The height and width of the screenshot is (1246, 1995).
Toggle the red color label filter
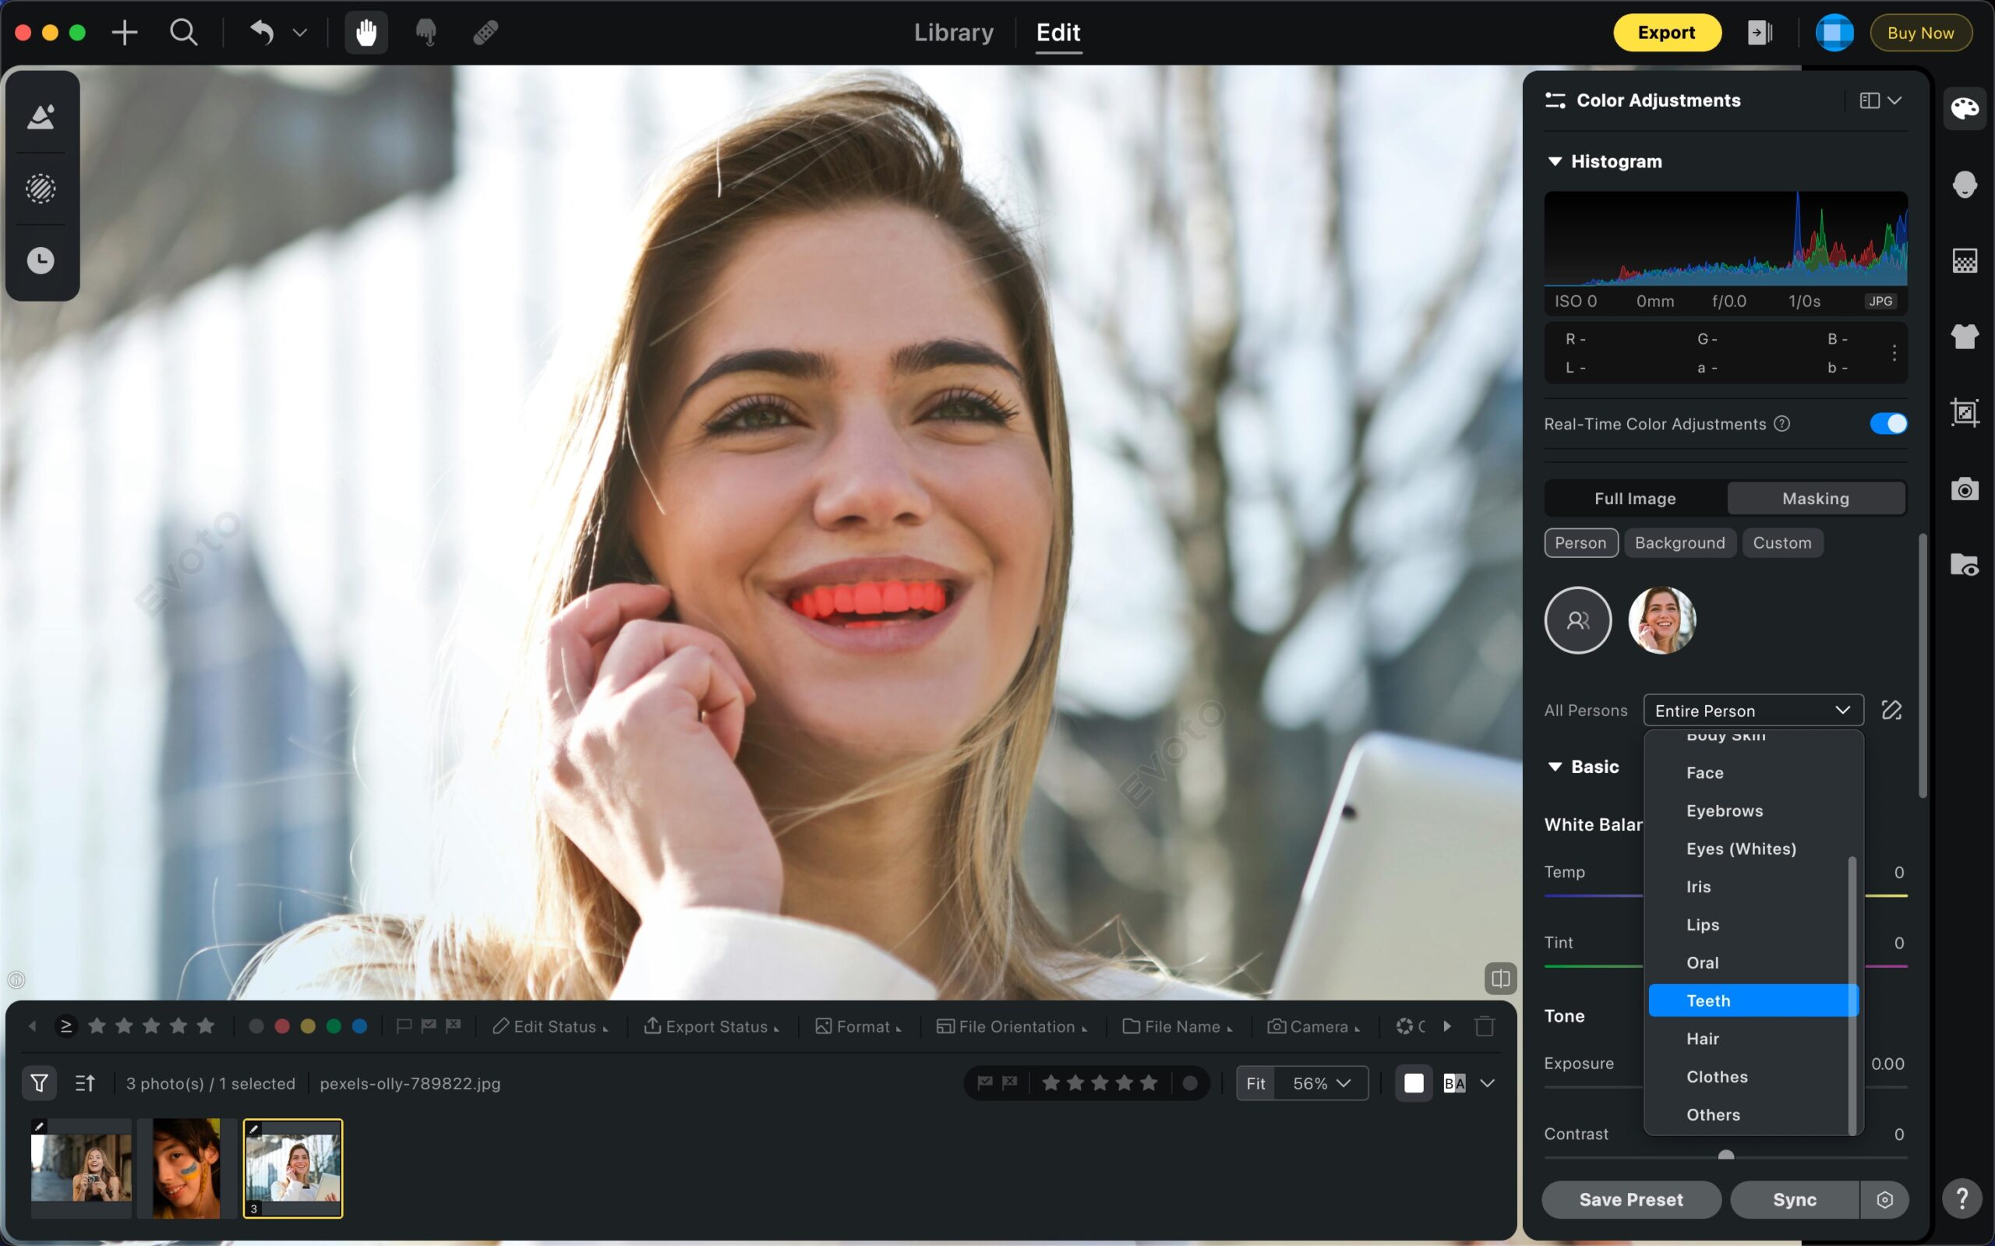[282, 1026]
